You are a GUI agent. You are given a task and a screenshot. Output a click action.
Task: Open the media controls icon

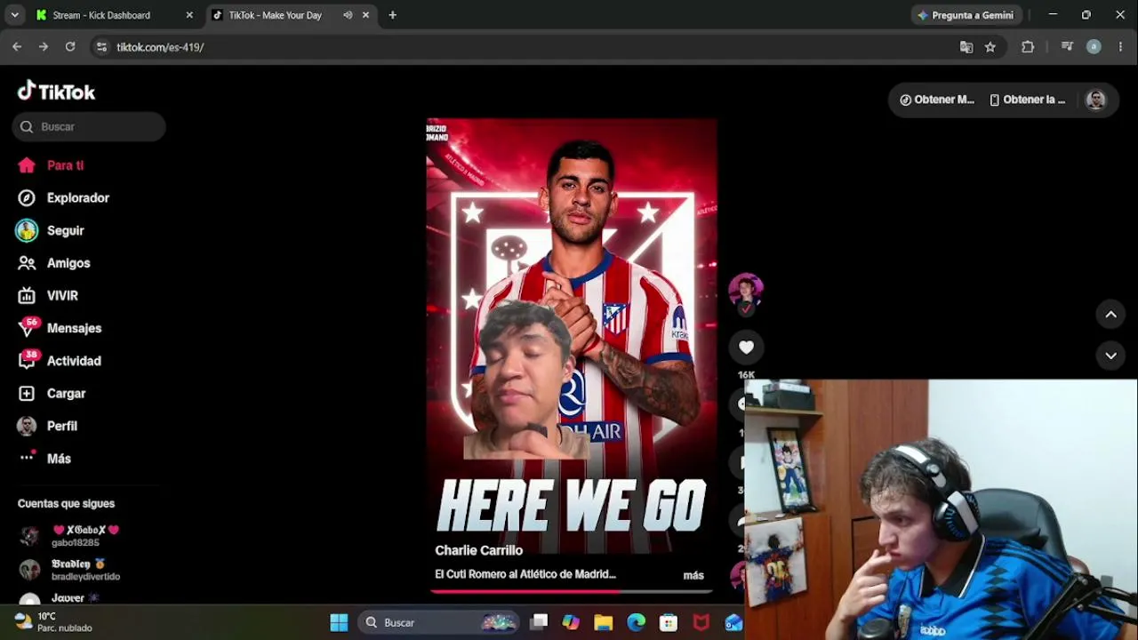point(1067,47)
